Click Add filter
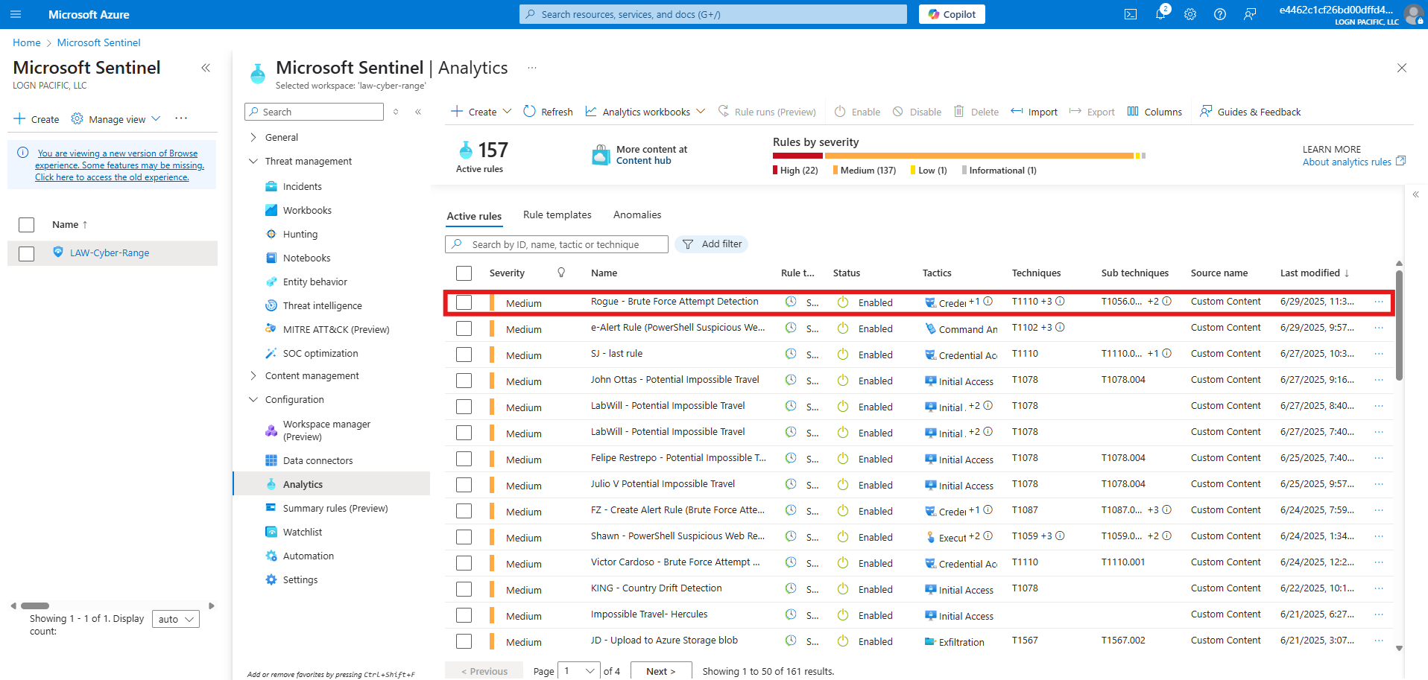This screenshot has height=680, width=1428. [x=711, y=244]
